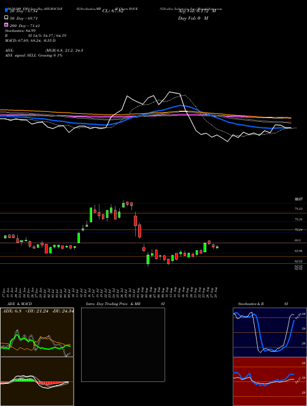Click the magenta 200 Day EMA legend swatch
307x406 pixels.
7,25
